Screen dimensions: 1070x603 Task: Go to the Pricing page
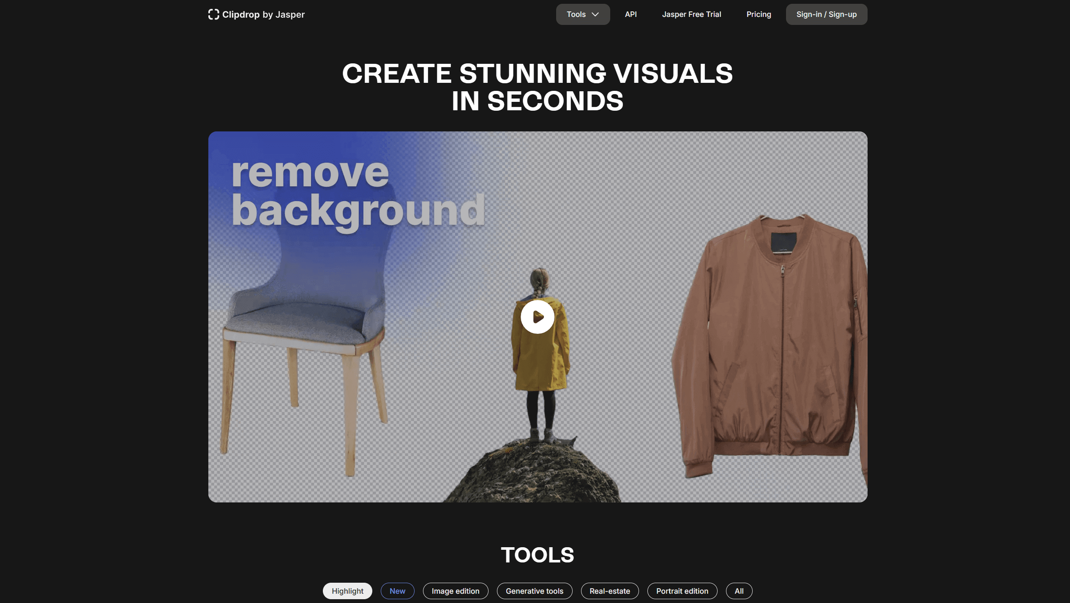tap(759, 14)
